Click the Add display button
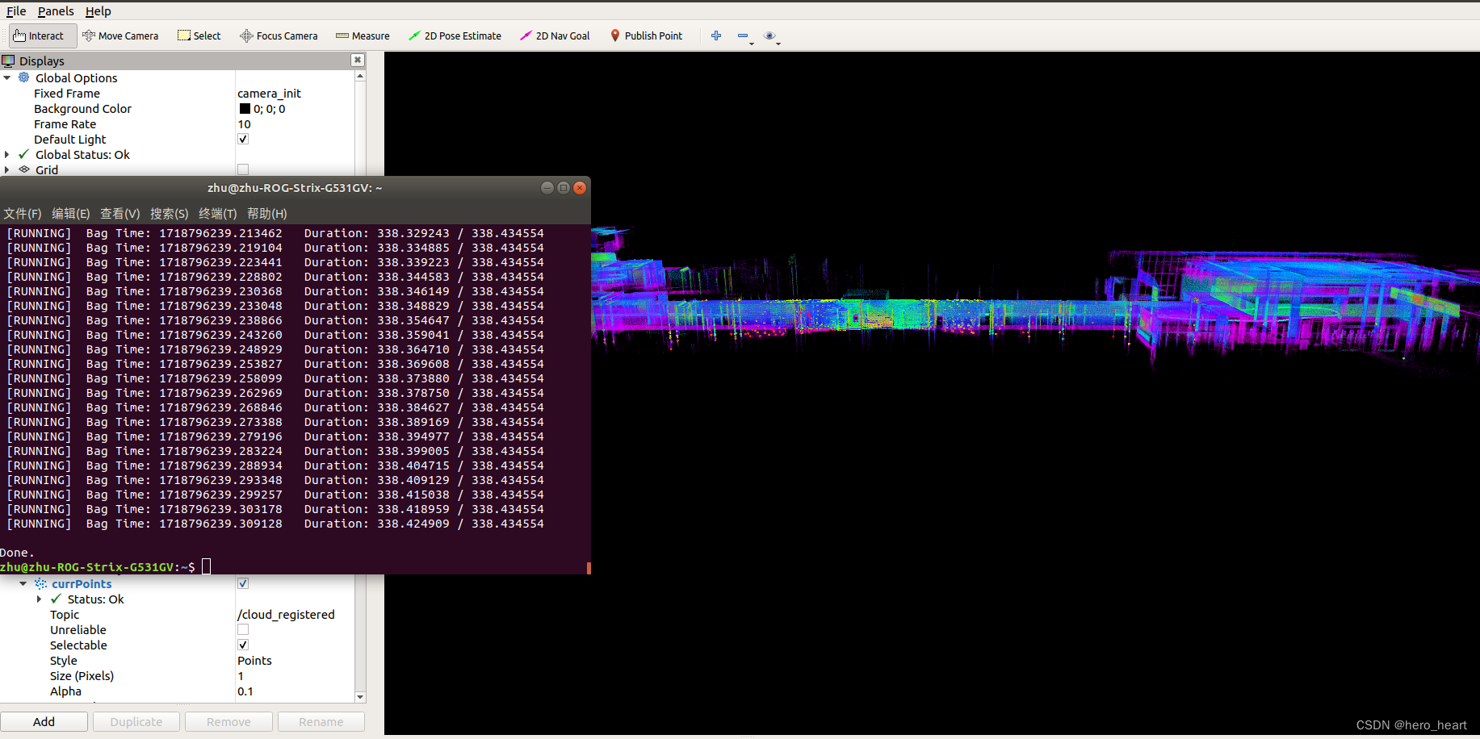 [44, 721]
